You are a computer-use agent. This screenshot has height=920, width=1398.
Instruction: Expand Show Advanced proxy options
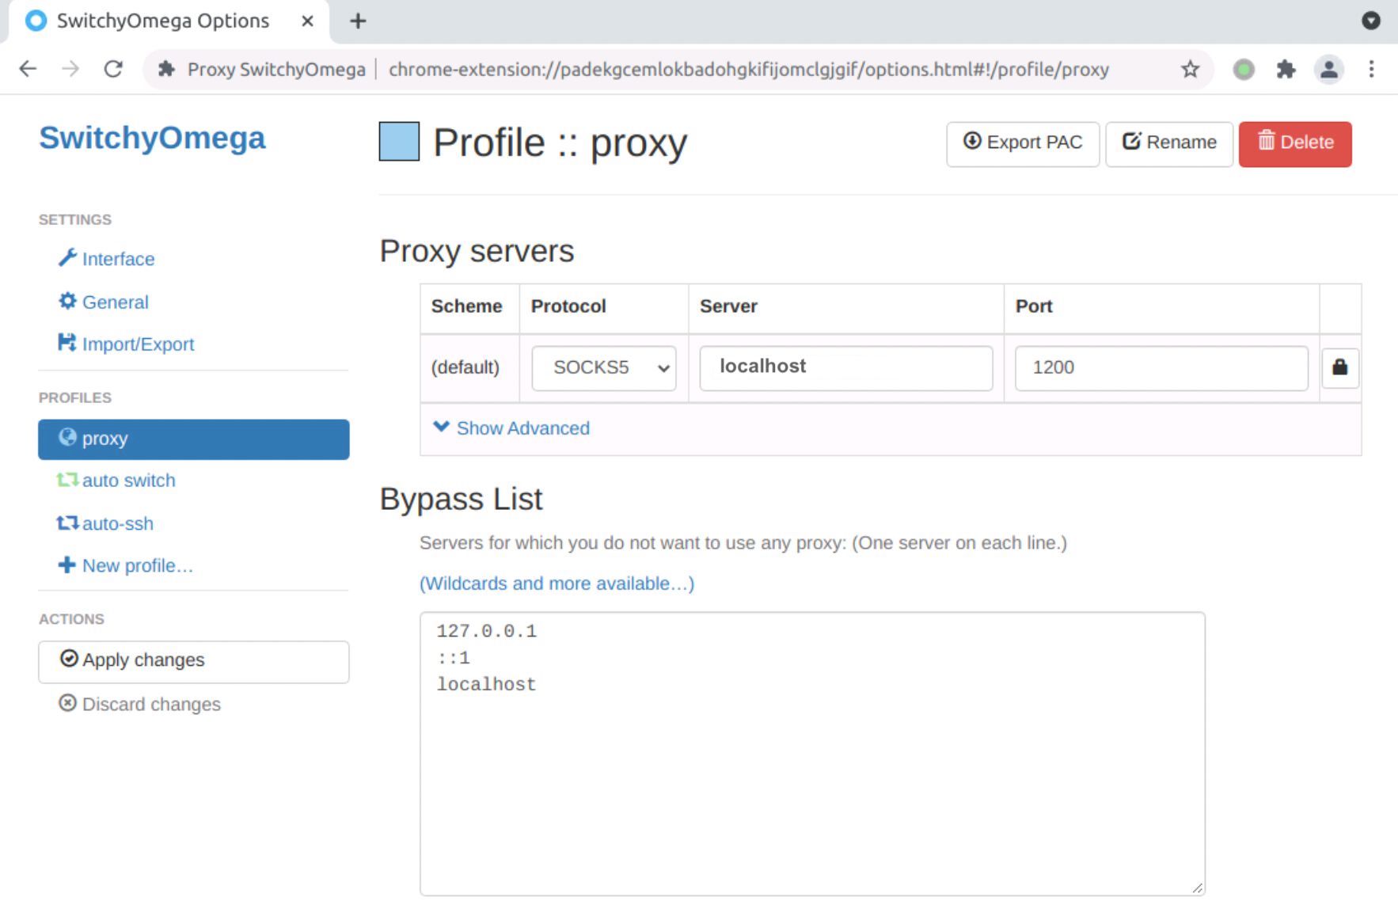[x=512, y=428]
